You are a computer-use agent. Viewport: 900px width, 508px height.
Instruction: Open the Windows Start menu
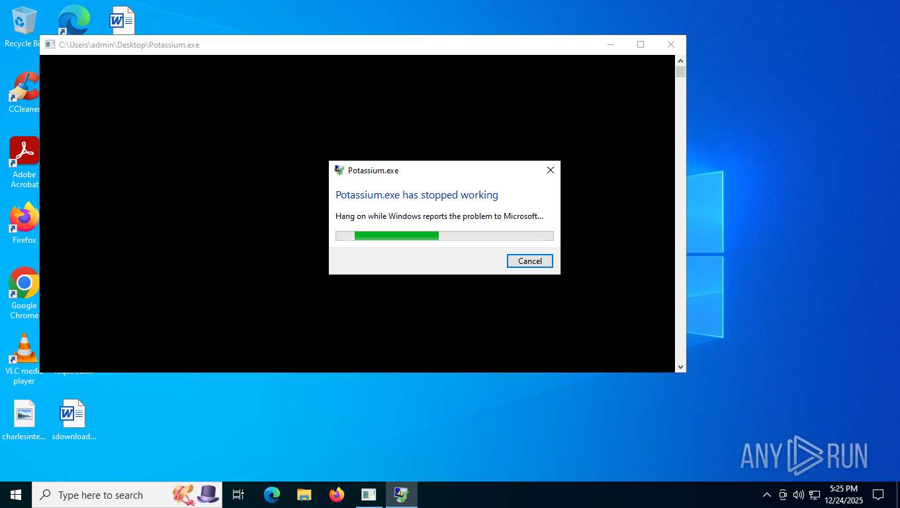coord(16,495)
